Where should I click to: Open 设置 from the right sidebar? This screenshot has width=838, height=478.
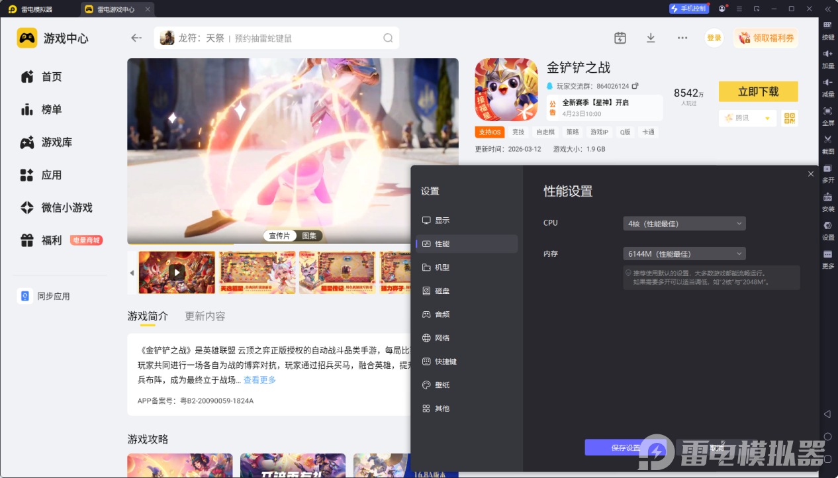[x=827, y=229]
